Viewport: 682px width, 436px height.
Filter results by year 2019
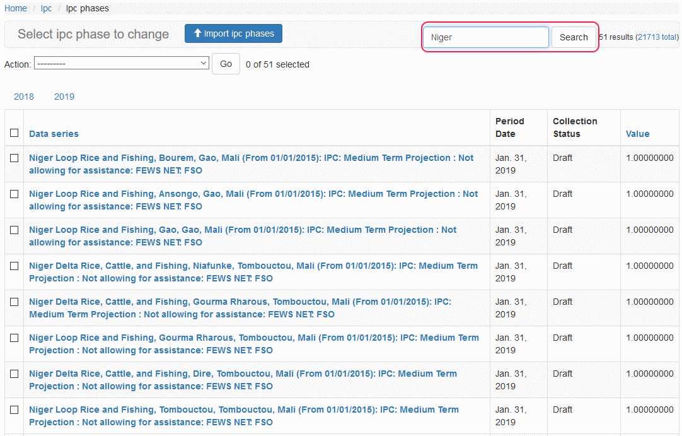click(64, 97)
